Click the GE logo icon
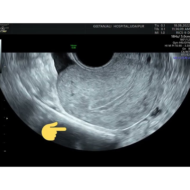This screenshot has height=190, width=190. click(2, 28)
